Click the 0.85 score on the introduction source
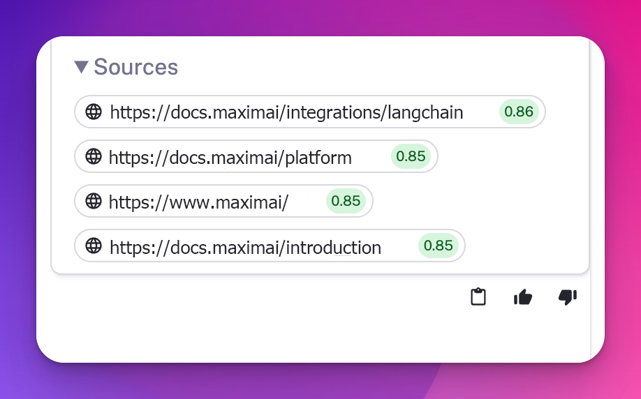This screenshot has width=641, height=399. 439,246
